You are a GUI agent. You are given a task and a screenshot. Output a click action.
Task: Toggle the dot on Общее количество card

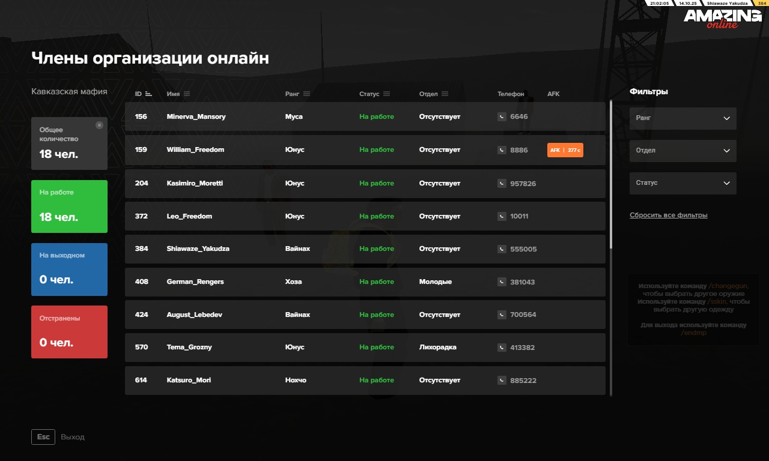point(99,125)
